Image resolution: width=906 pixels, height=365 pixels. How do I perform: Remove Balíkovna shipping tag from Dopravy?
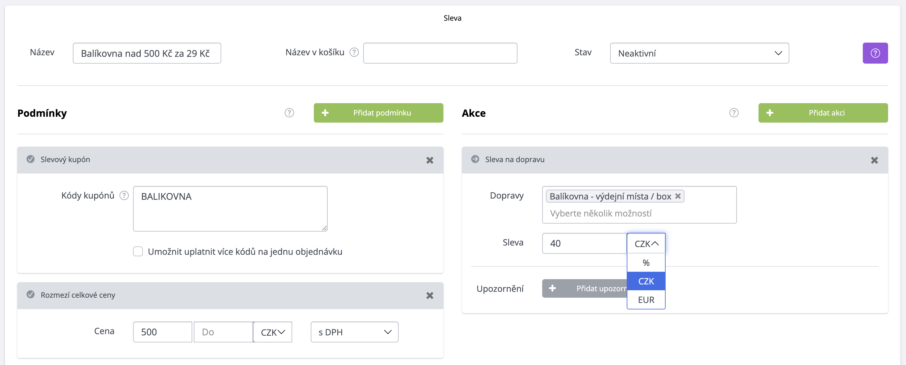tap(678, 196)
